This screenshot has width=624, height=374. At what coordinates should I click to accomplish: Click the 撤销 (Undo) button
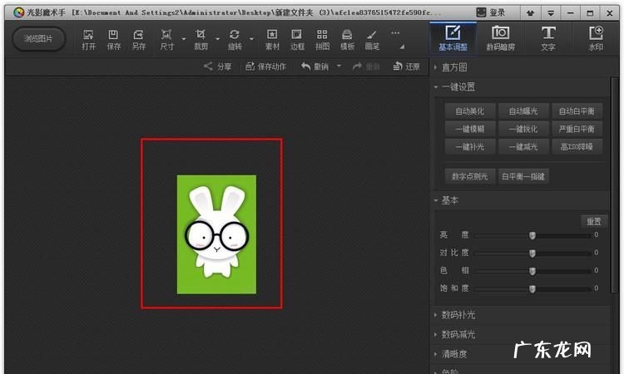click(x=315, y=66)
